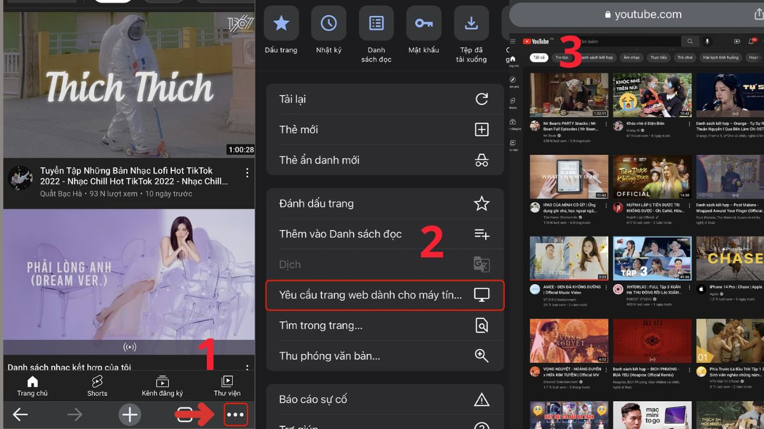This screenshot has height=429, width=764.
Task: Open the browser three-dot menu button
Action: click(x=235, y=415)
